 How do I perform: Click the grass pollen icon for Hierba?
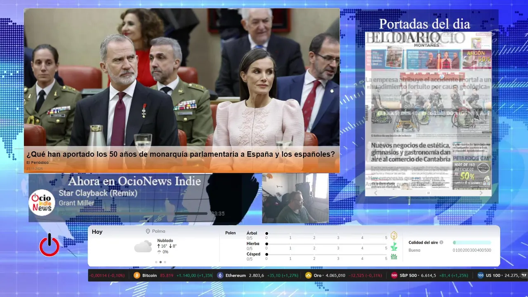pyautogui.click(x=394, y=246)
